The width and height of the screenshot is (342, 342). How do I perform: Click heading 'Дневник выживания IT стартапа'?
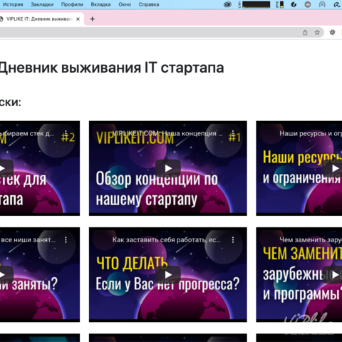tap(112, 68)
